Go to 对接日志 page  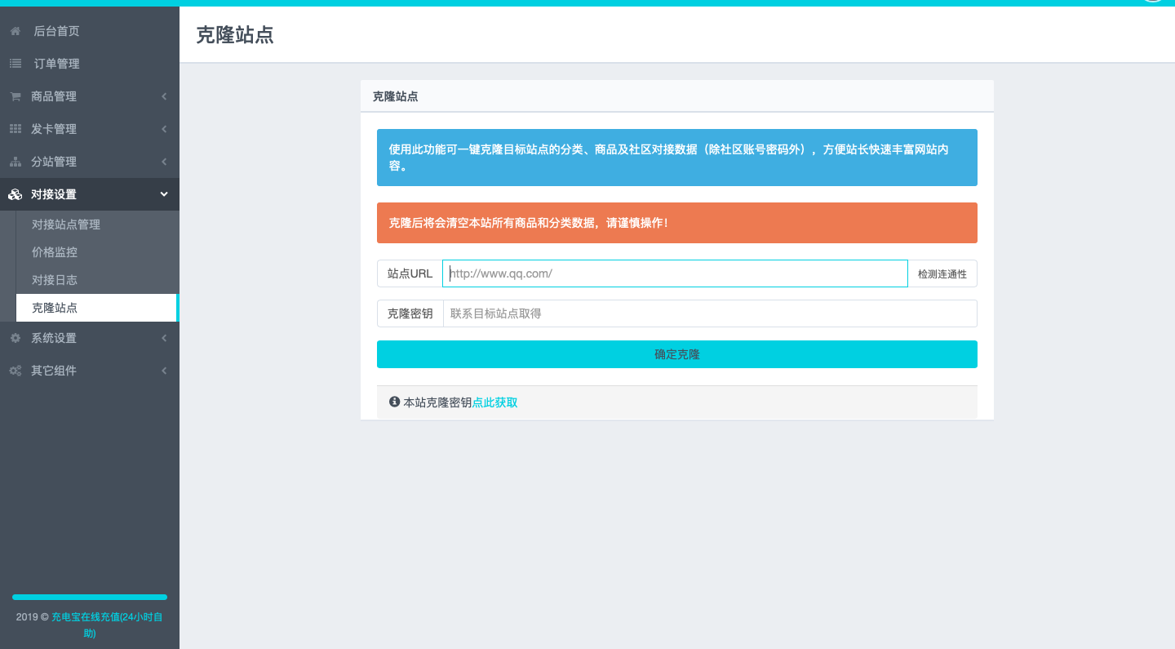click(55, 280)
